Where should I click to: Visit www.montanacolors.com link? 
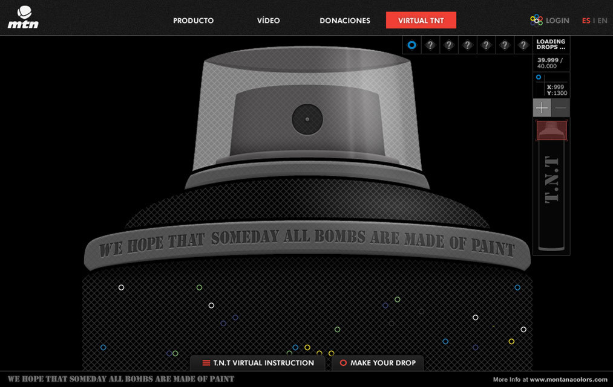[x=568, y=380]
